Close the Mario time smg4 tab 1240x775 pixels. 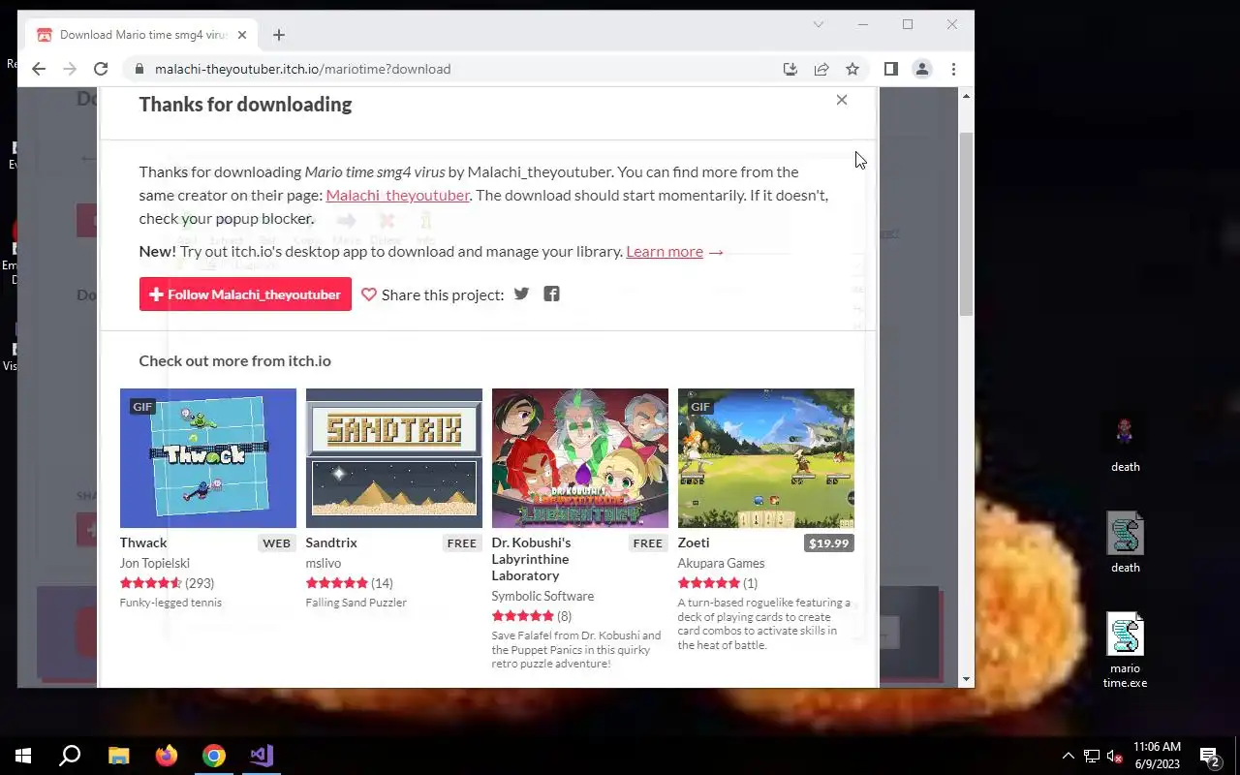coord(242,35)
